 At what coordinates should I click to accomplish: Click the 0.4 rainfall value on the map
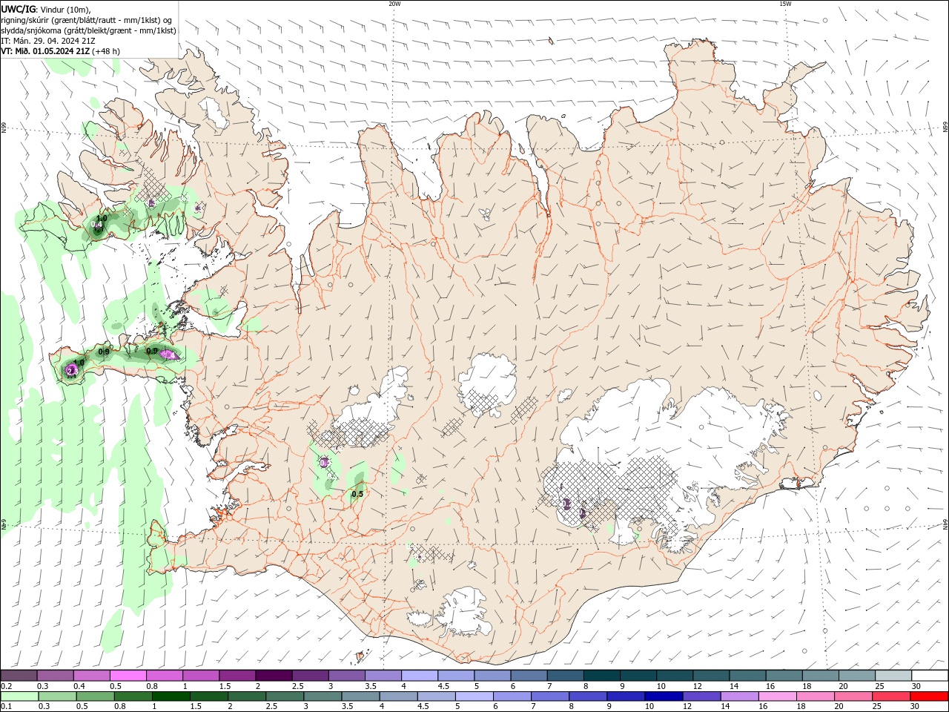96,224
